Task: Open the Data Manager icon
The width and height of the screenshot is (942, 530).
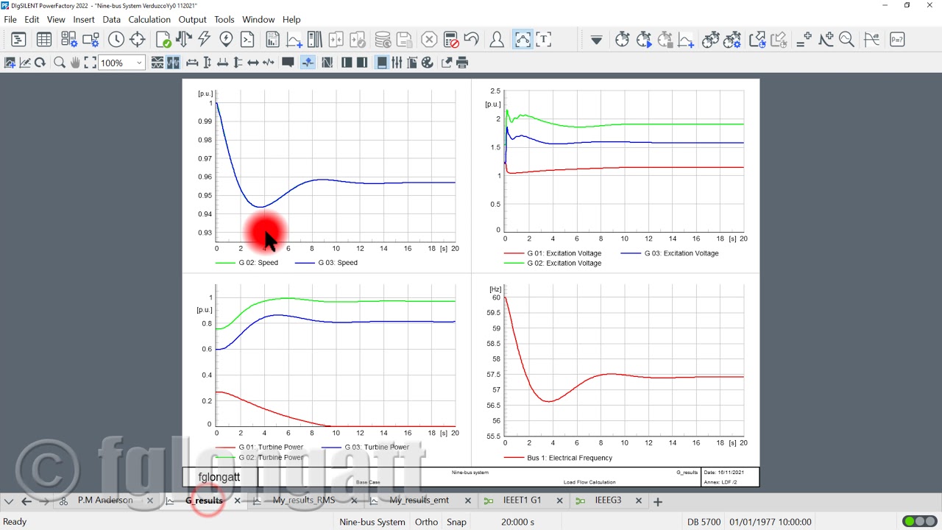Action: 18,40
